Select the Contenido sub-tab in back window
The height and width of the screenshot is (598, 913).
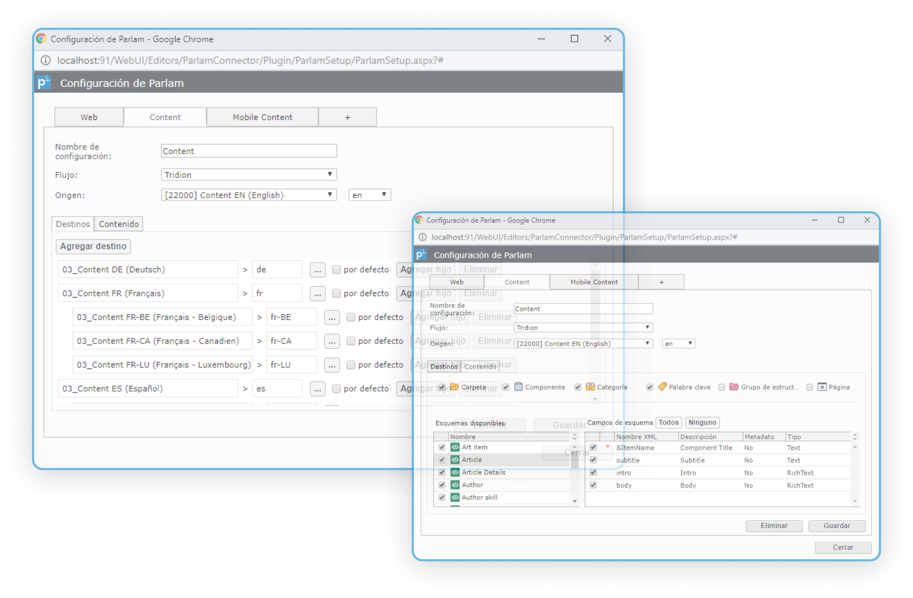tap(118, 224)
